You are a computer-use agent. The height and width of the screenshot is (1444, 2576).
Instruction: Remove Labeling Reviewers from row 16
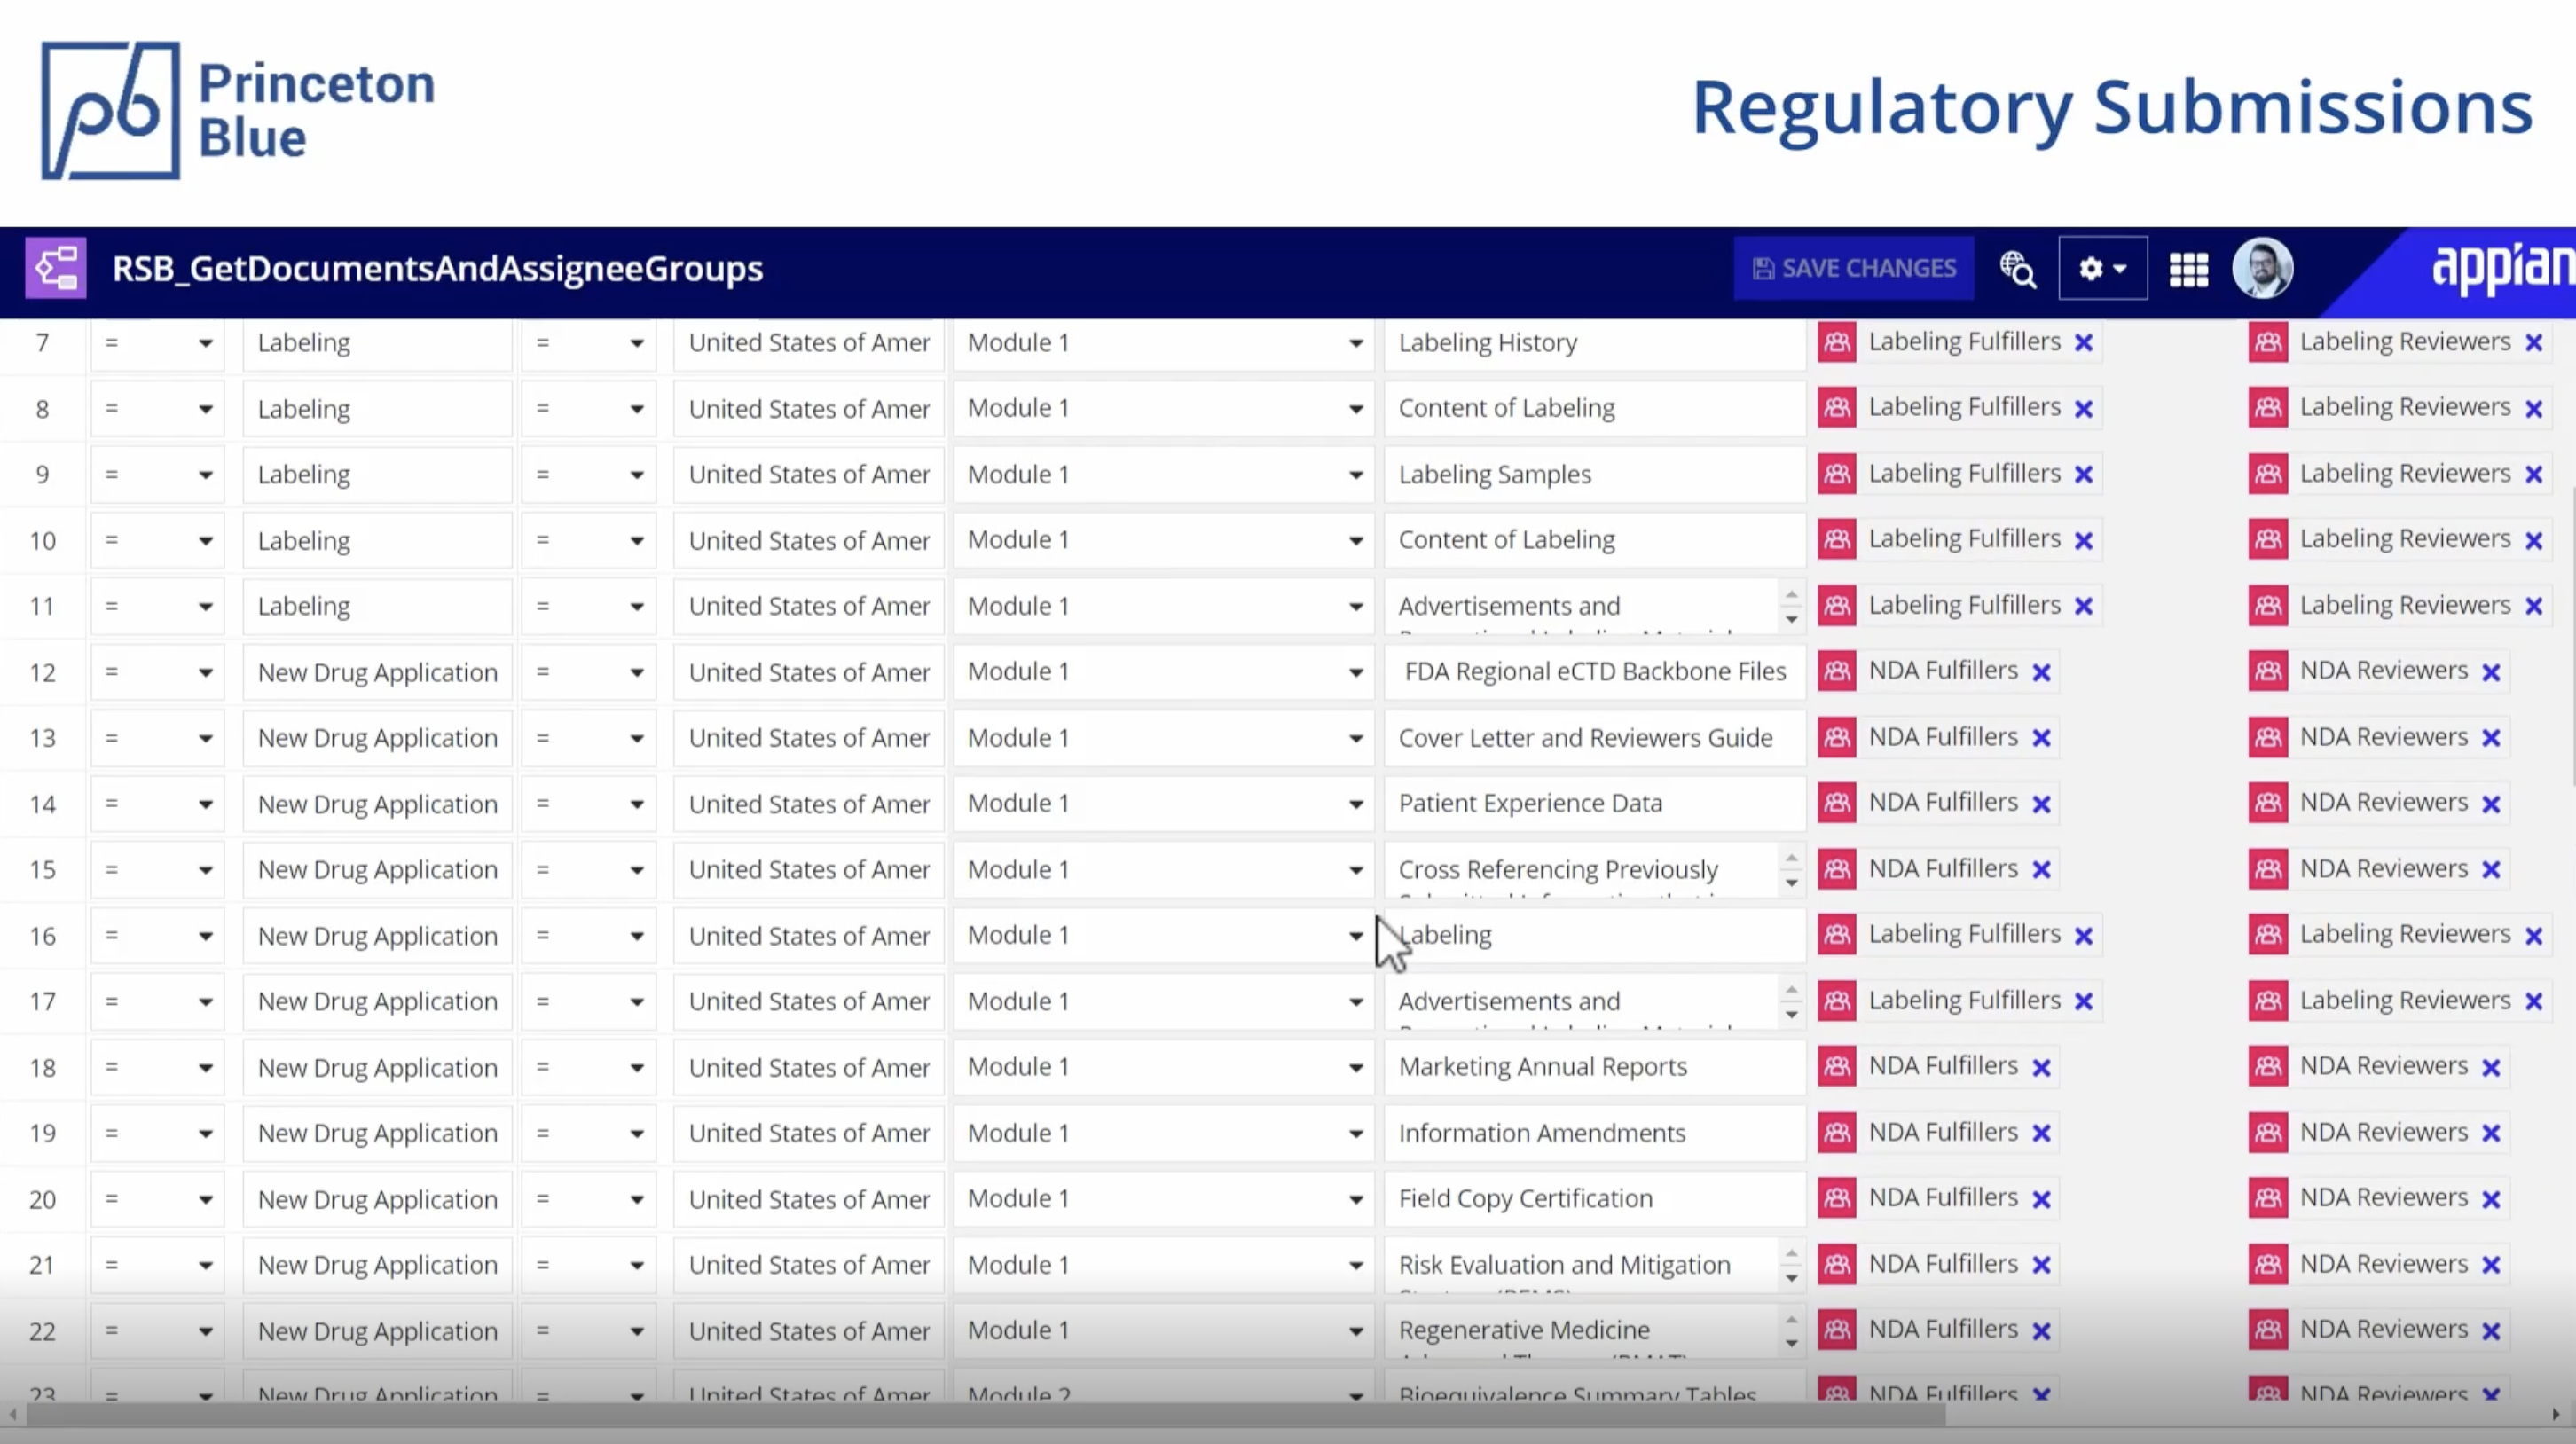click(x=2533, y=936)
